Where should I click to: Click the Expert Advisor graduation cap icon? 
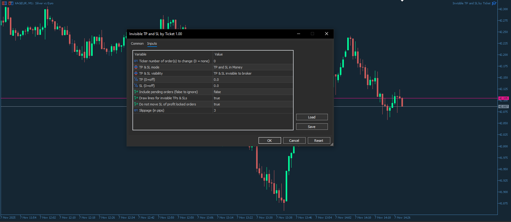click(494, 3)
